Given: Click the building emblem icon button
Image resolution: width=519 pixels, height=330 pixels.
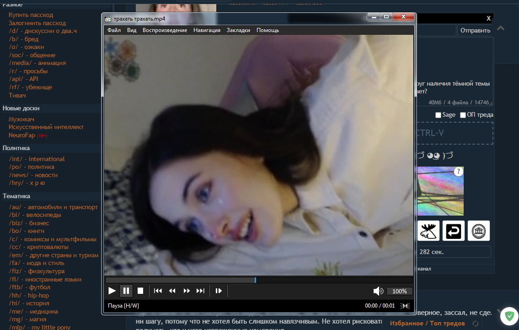Looking at the screenshot, I should (x=479, y=231).
